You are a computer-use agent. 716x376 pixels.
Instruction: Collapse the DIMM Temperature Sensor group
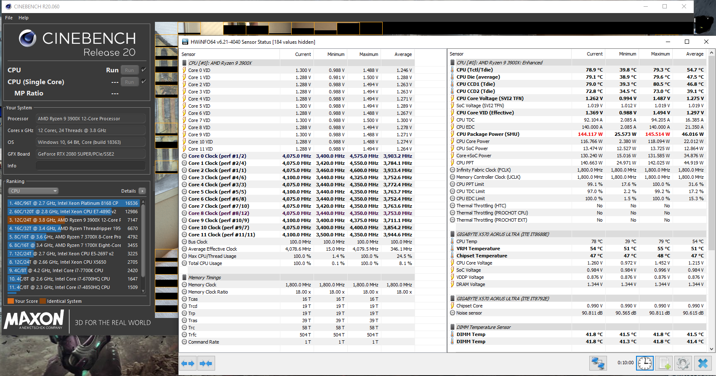click(x=452, y=327)
